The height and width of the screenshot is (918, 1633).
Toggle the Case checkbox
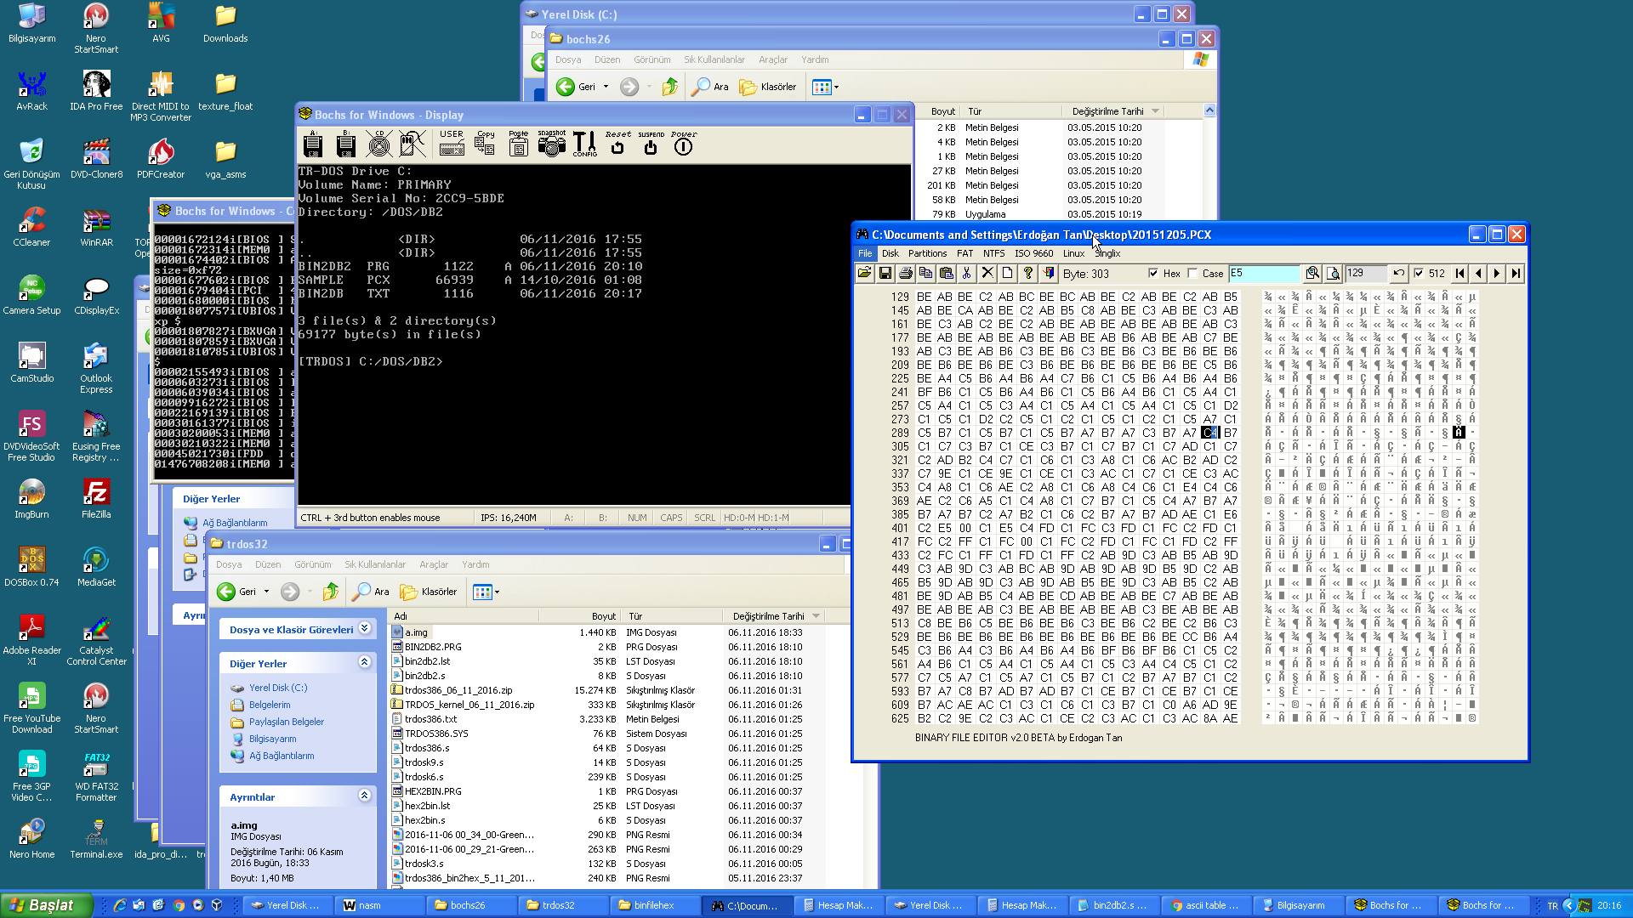pyautogui.click(x=1193, y=273)
